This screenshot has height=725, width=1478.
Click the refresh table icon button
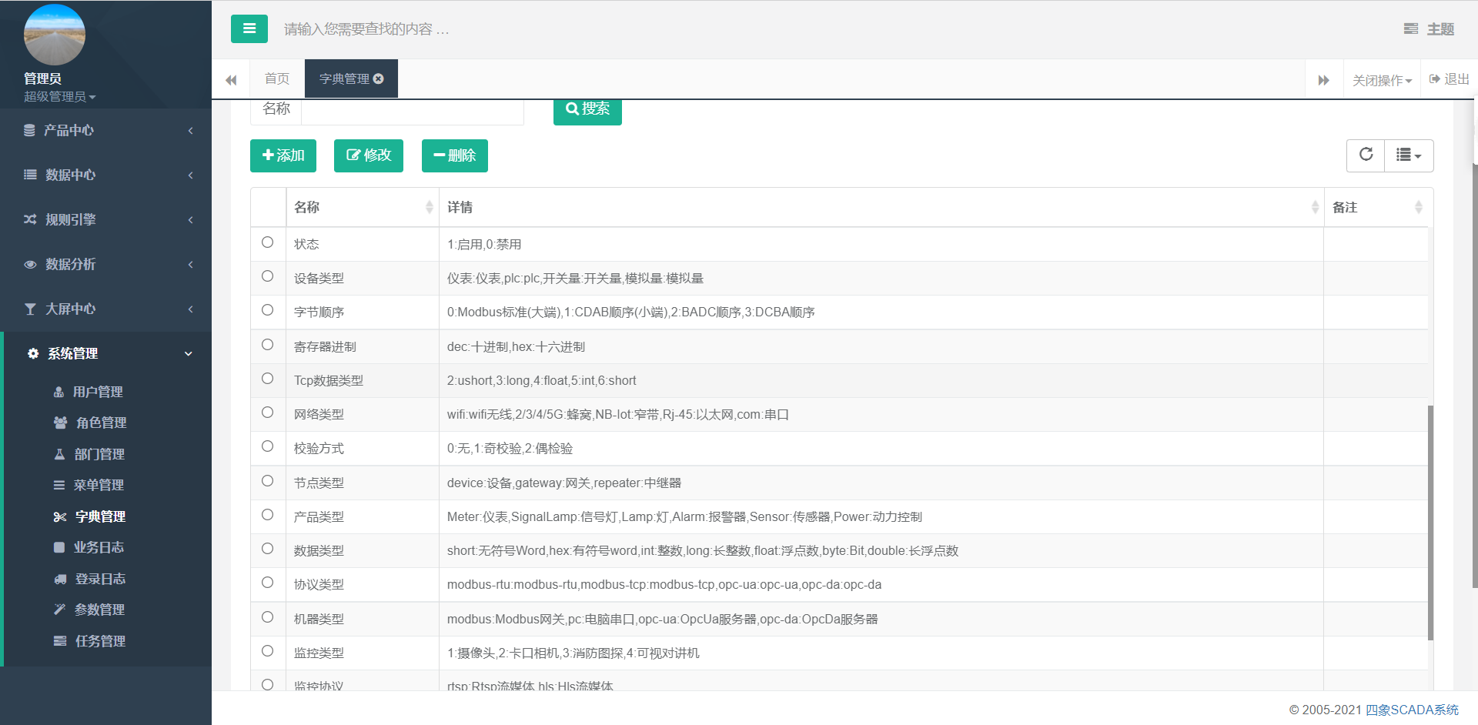tap(1366, 155)
